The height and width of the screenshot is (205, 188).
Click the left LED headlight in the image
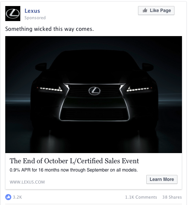point(50,89)
